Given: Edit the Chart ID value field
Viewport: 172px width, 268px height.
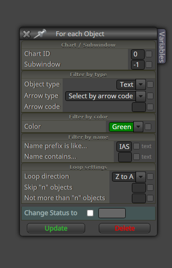Looking at the screenshot, I should (138, 54).
